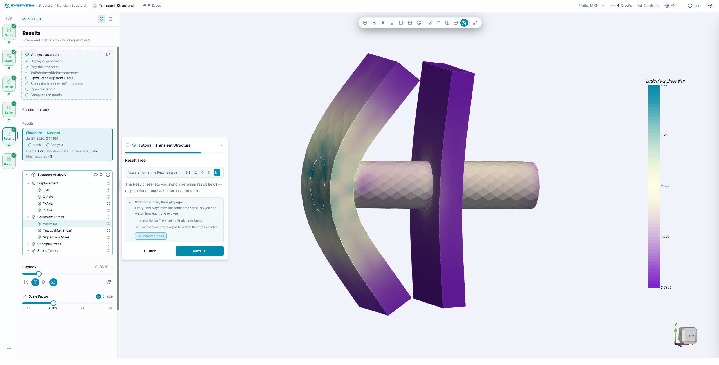Viewport: 719px width, 365px height.
Task: Click the settings sliders icon in Structure Analysis
Action: (x=102, y=175)
